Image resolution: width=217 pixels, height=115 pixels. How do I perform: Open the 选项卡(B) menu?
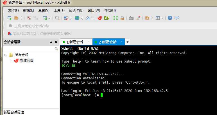(76, 10)
